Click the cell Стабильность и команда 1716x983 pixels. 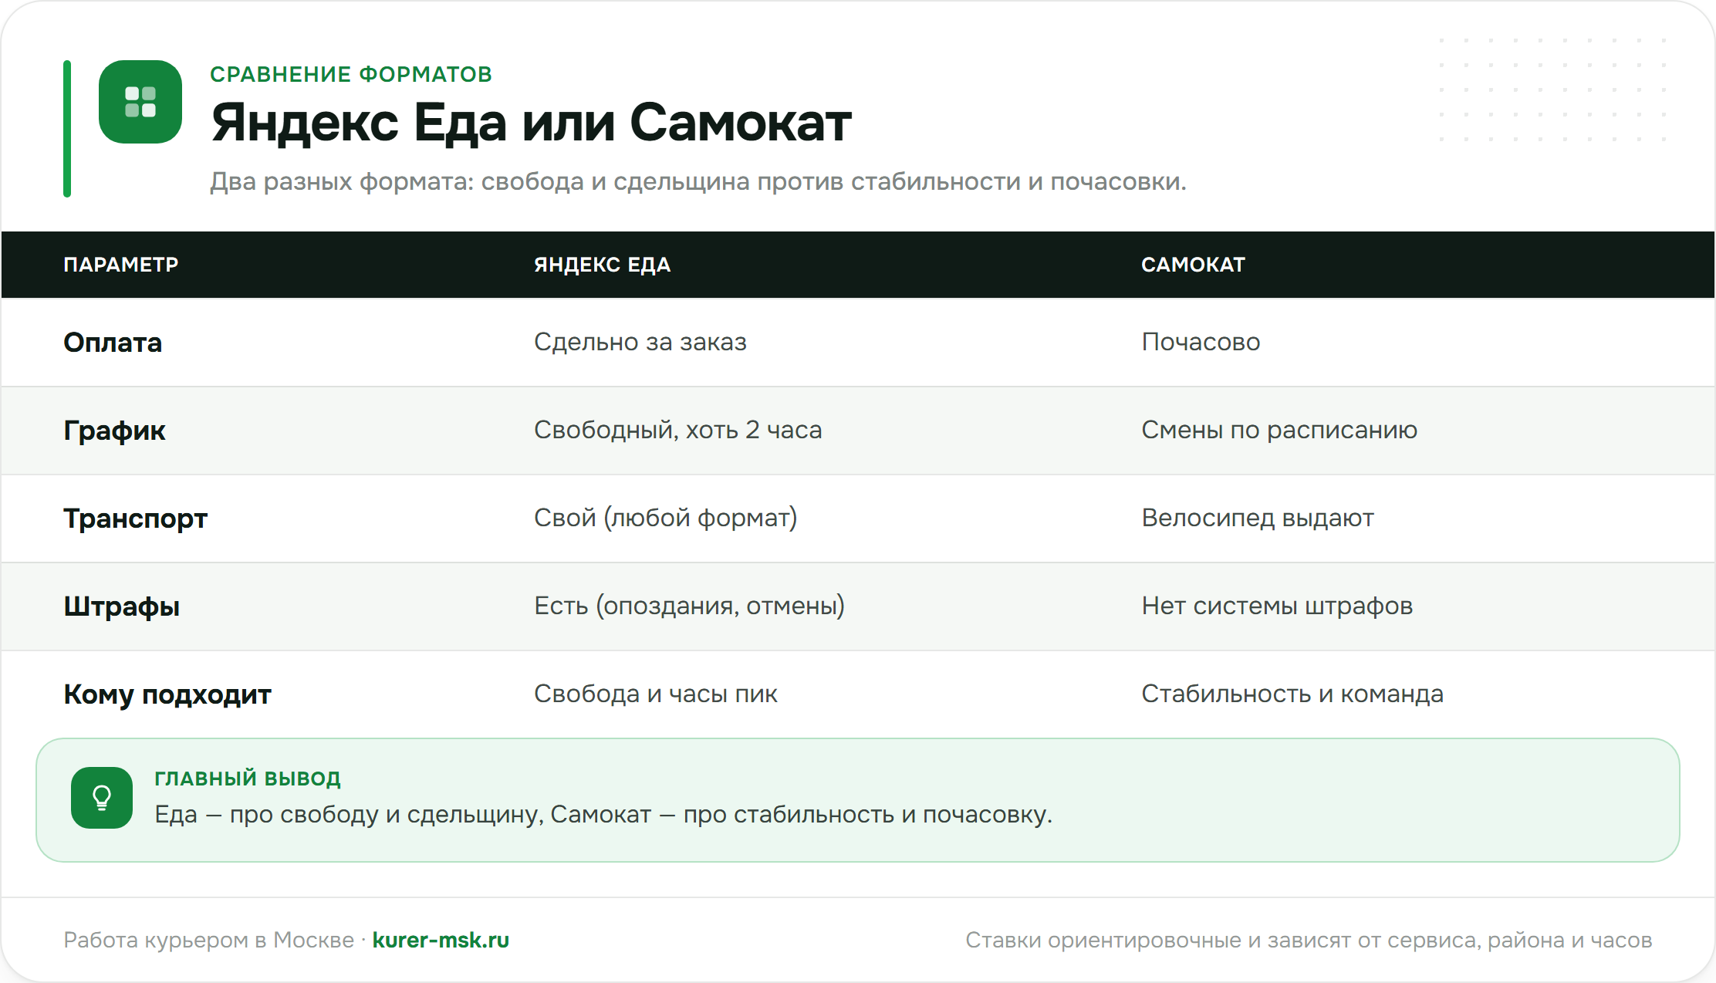[x=1292, y=694]
